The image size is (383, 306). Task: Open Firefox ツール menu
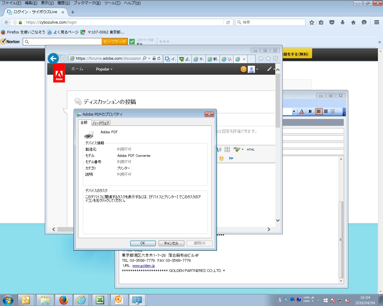[113, 3]
